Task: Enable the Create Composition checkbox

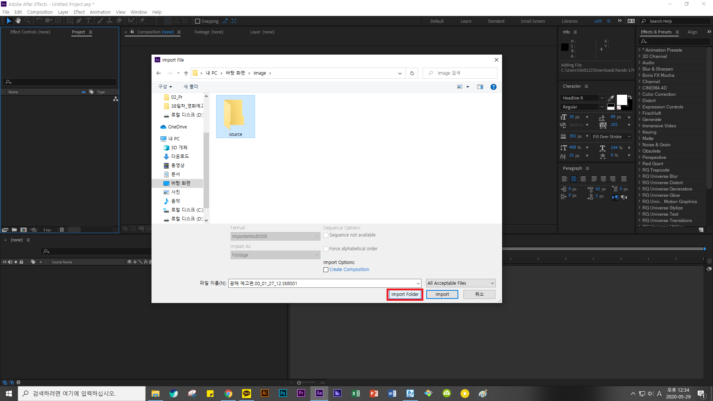Action: [326, 270]
